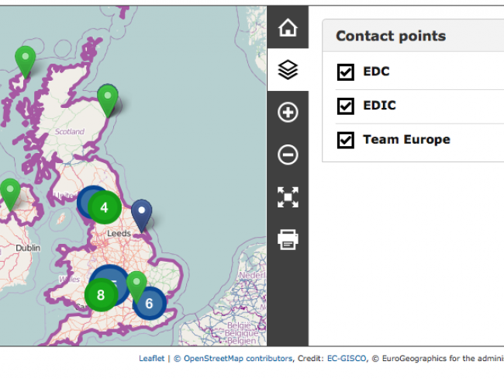Zoom in with the plus icon

click(288, 113)
